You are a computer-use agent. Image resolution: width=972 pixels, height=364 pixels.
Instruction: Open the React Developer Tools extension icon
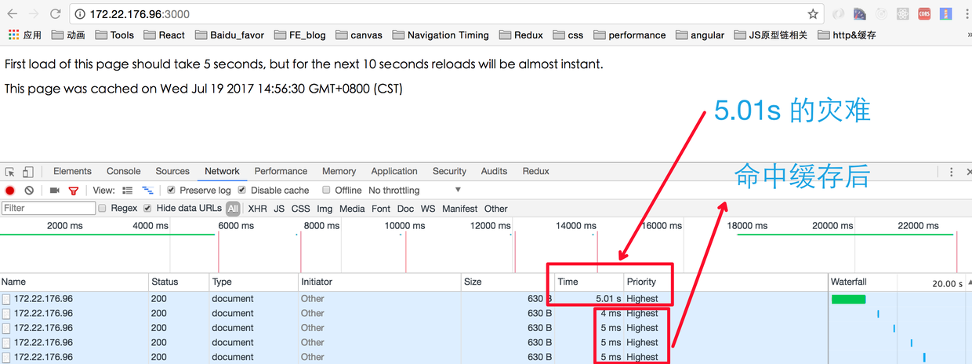902,14
